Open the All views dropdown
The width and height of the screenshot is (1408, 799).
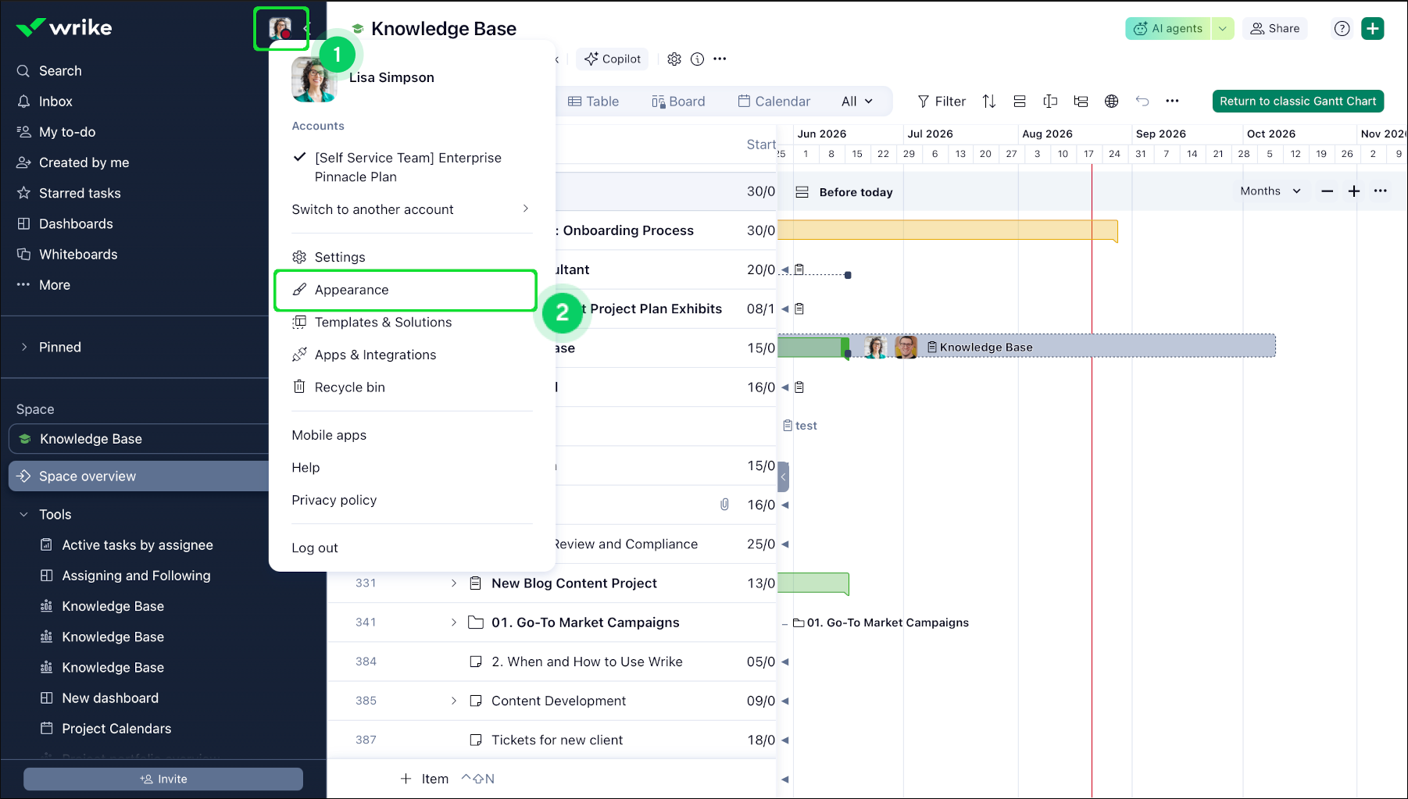(x=857, y=102)
